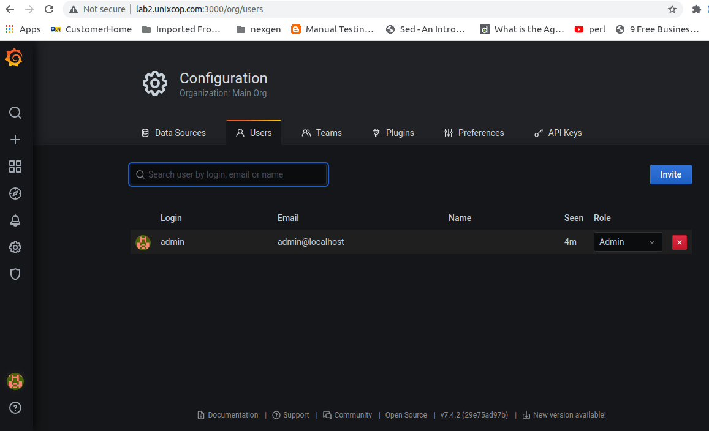Switch to the Preferences tab
Screen dimensions: 709x431
coord(474,133)
